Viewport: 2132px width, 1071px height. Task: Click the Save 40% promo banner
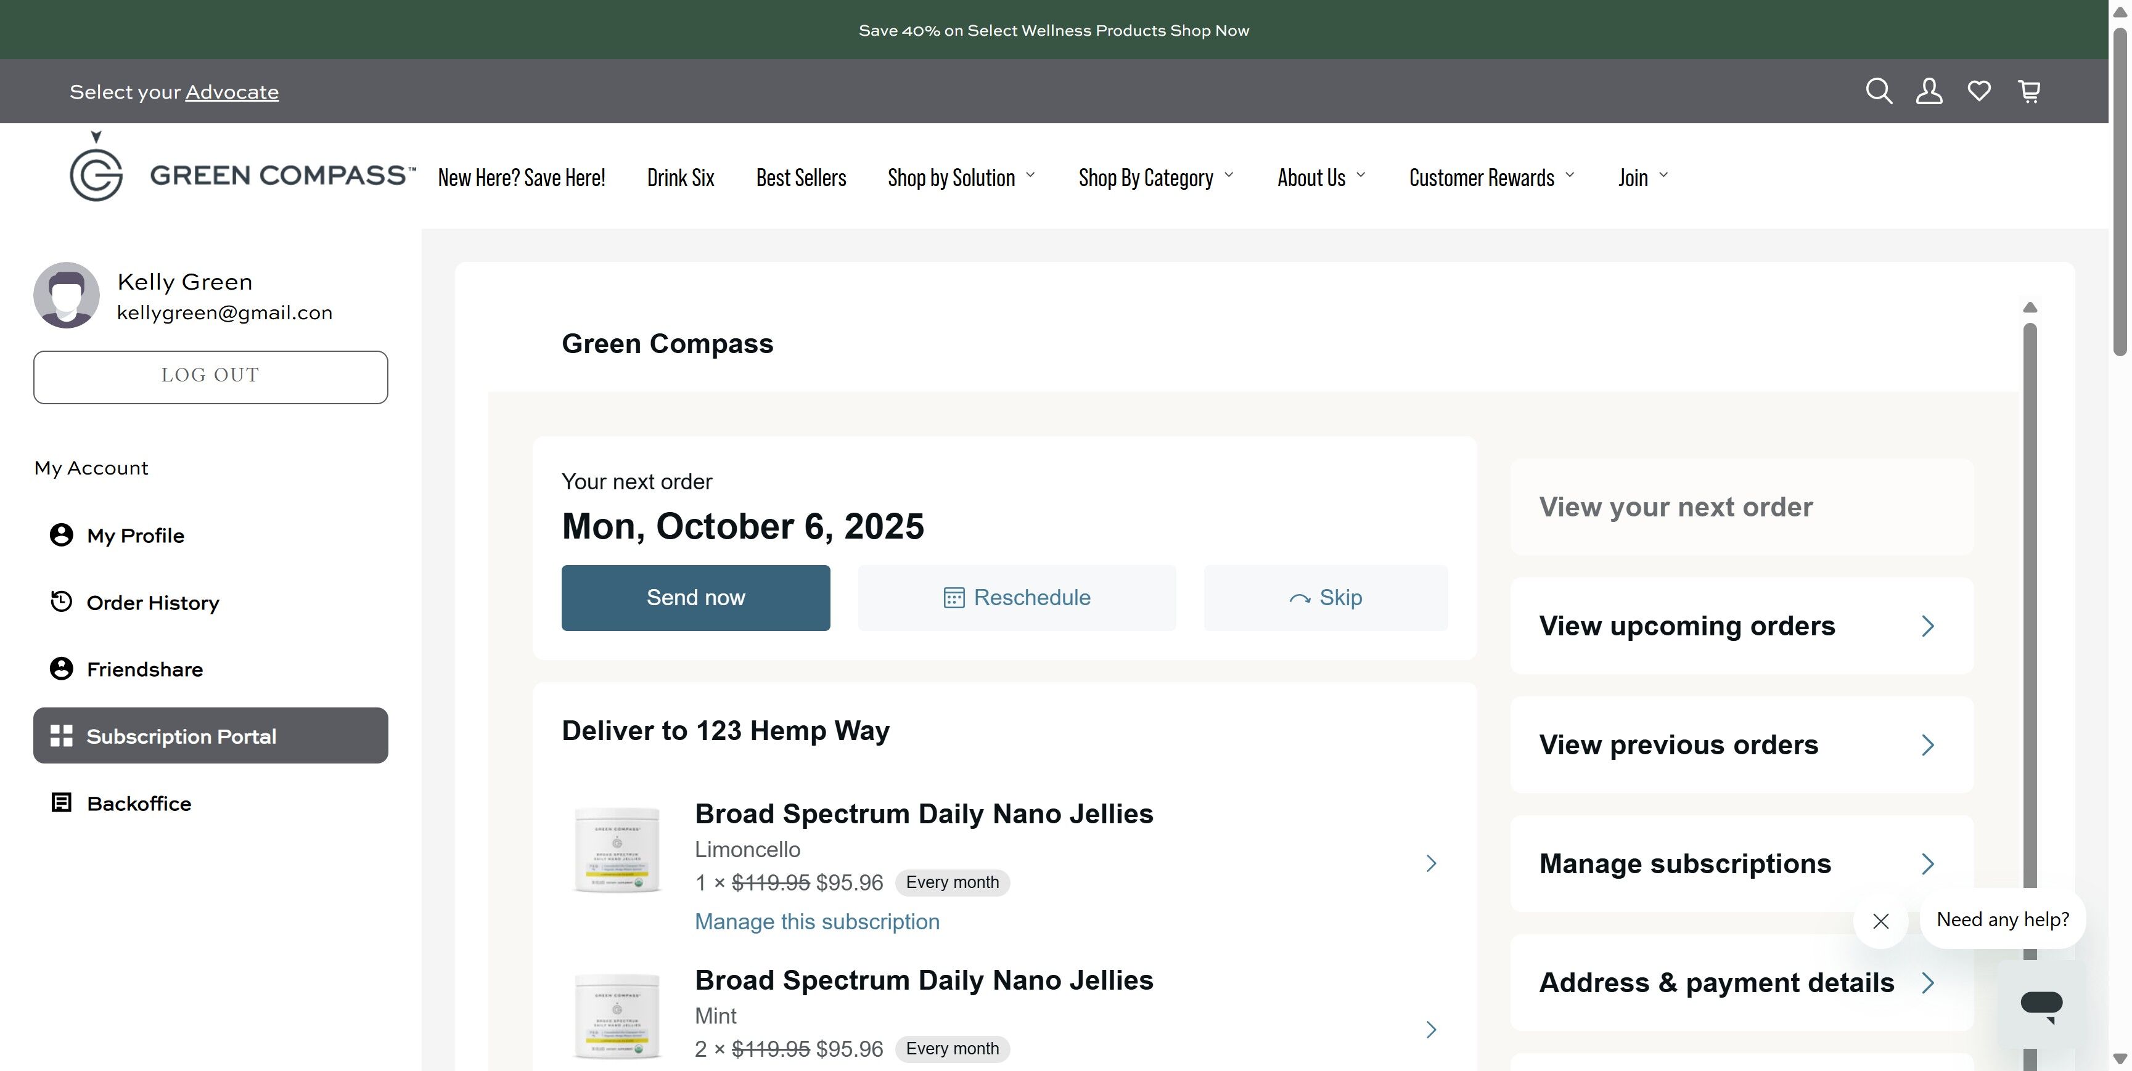click(x=1054, y=30)
